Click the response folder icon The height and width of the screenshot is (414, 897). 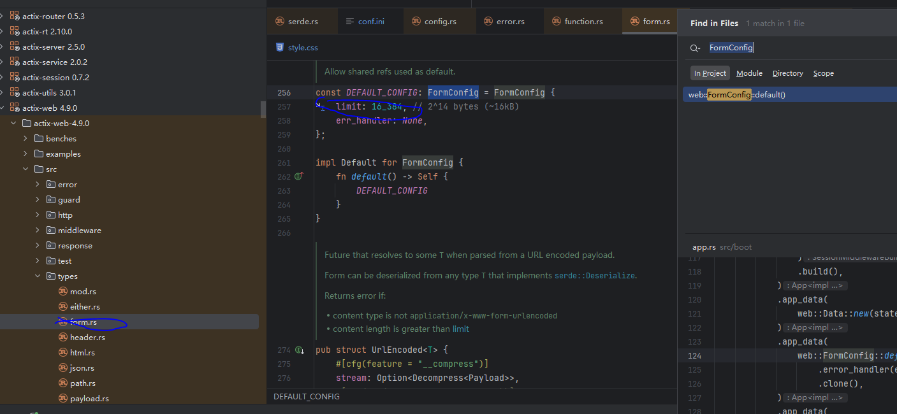point(51,245)
